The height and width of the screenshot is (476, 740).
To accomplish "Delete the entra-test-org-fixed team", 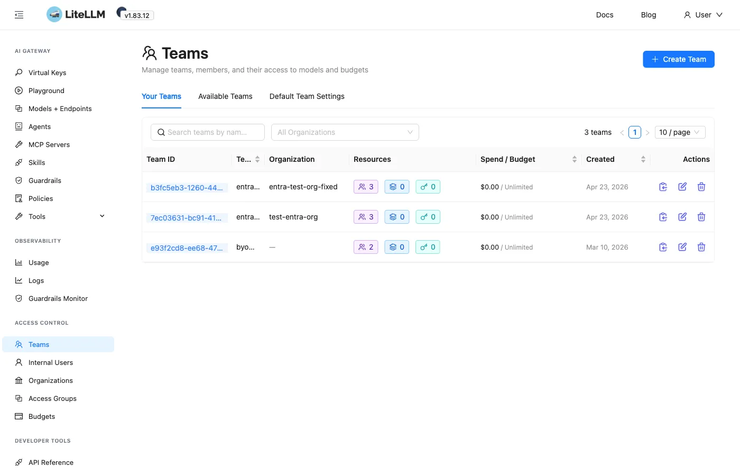I will point(701,187).
